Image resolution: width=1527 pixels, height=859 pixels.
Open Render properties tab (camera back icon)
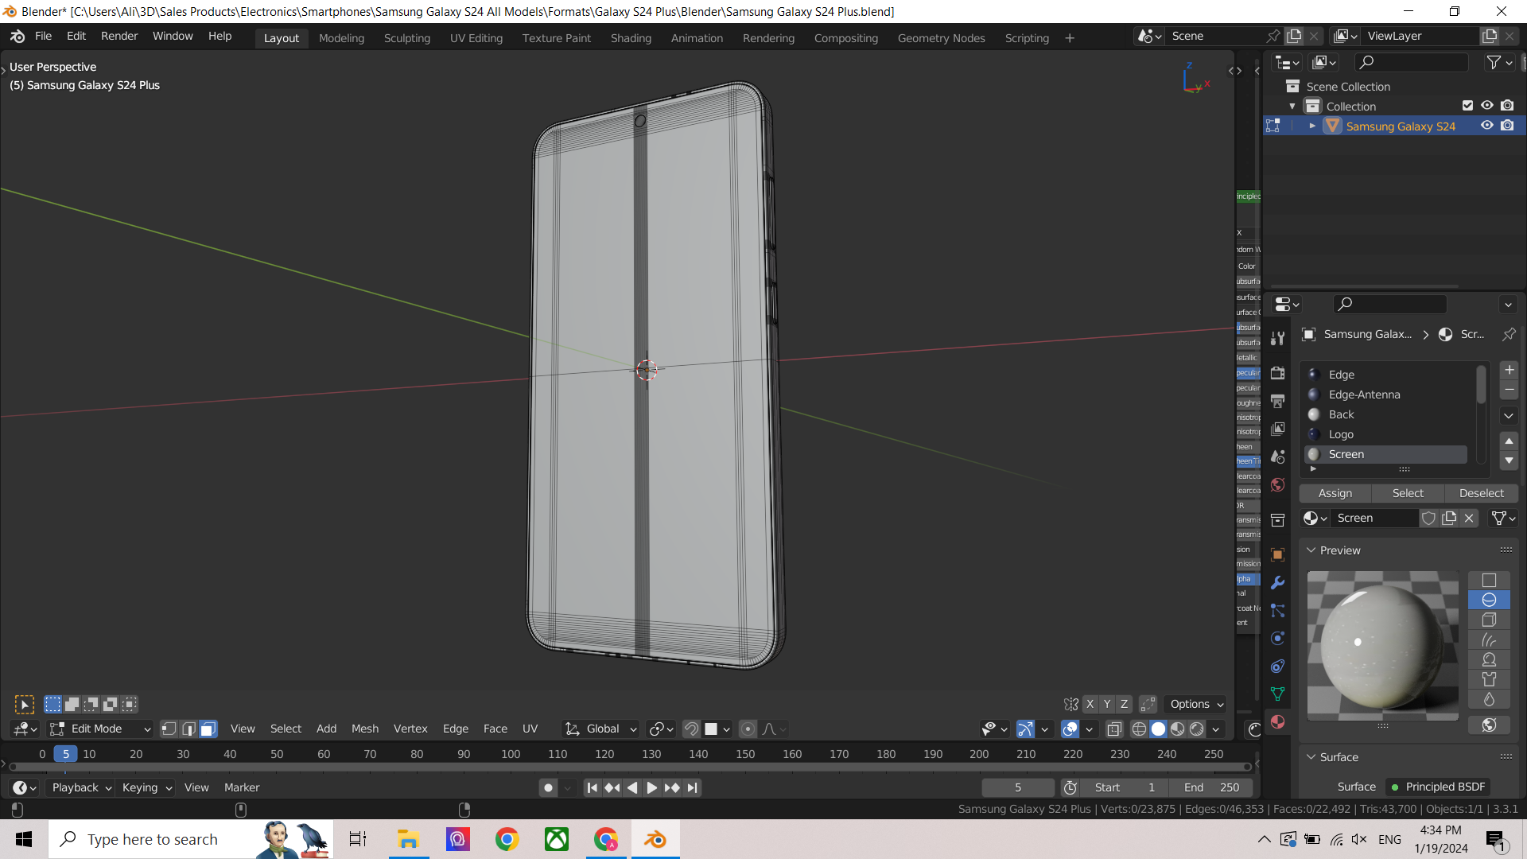(1278, 373)
